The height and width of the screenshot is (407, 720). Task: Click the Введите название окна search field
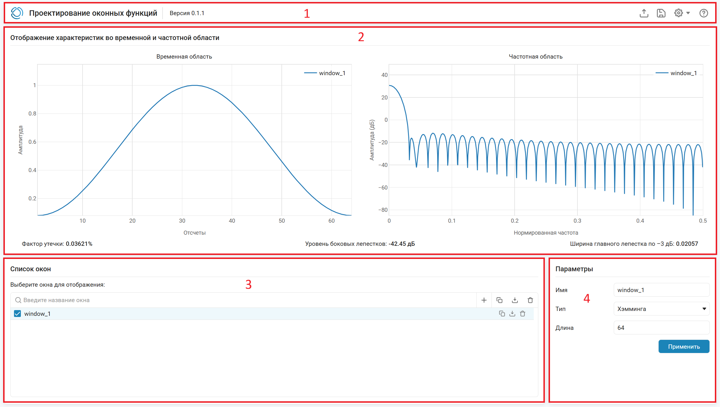[243, 300]
